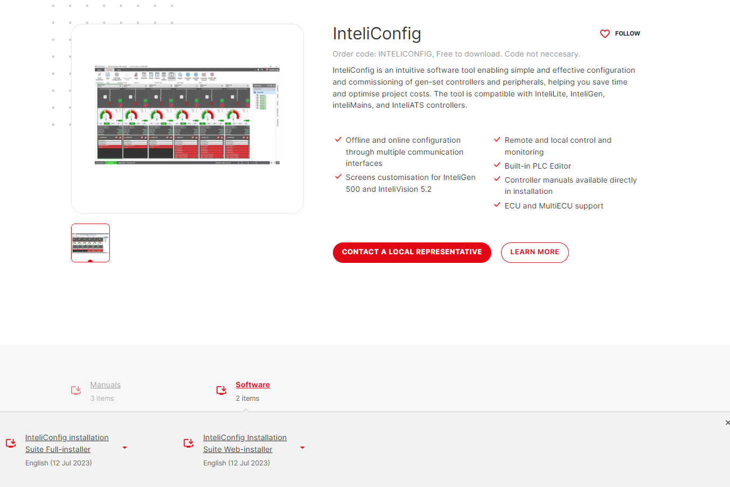Switch to the Manuals tab
This screenshot has height=487, width=730.
(105, 384)
